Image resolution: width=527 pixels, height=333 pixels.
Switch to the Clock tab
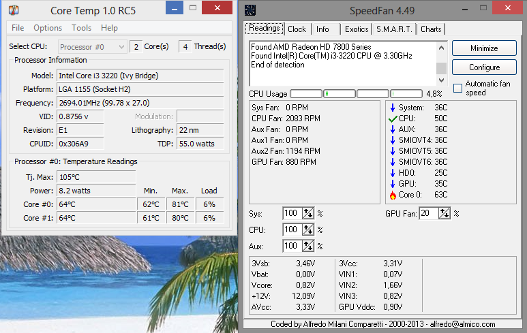click(297, 29)
